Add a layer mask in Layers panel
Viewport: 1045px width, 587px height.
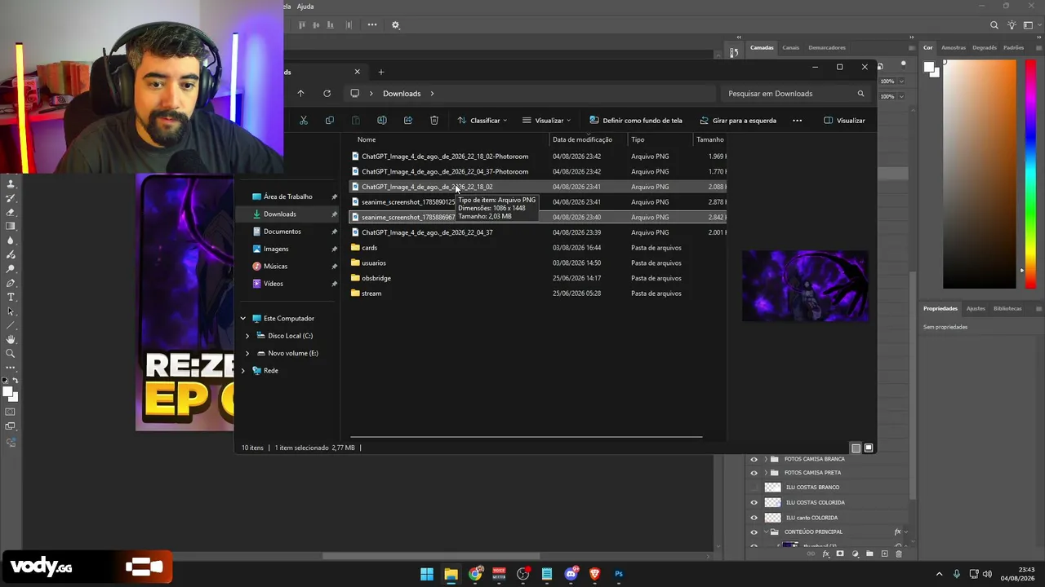coord(840,554)
